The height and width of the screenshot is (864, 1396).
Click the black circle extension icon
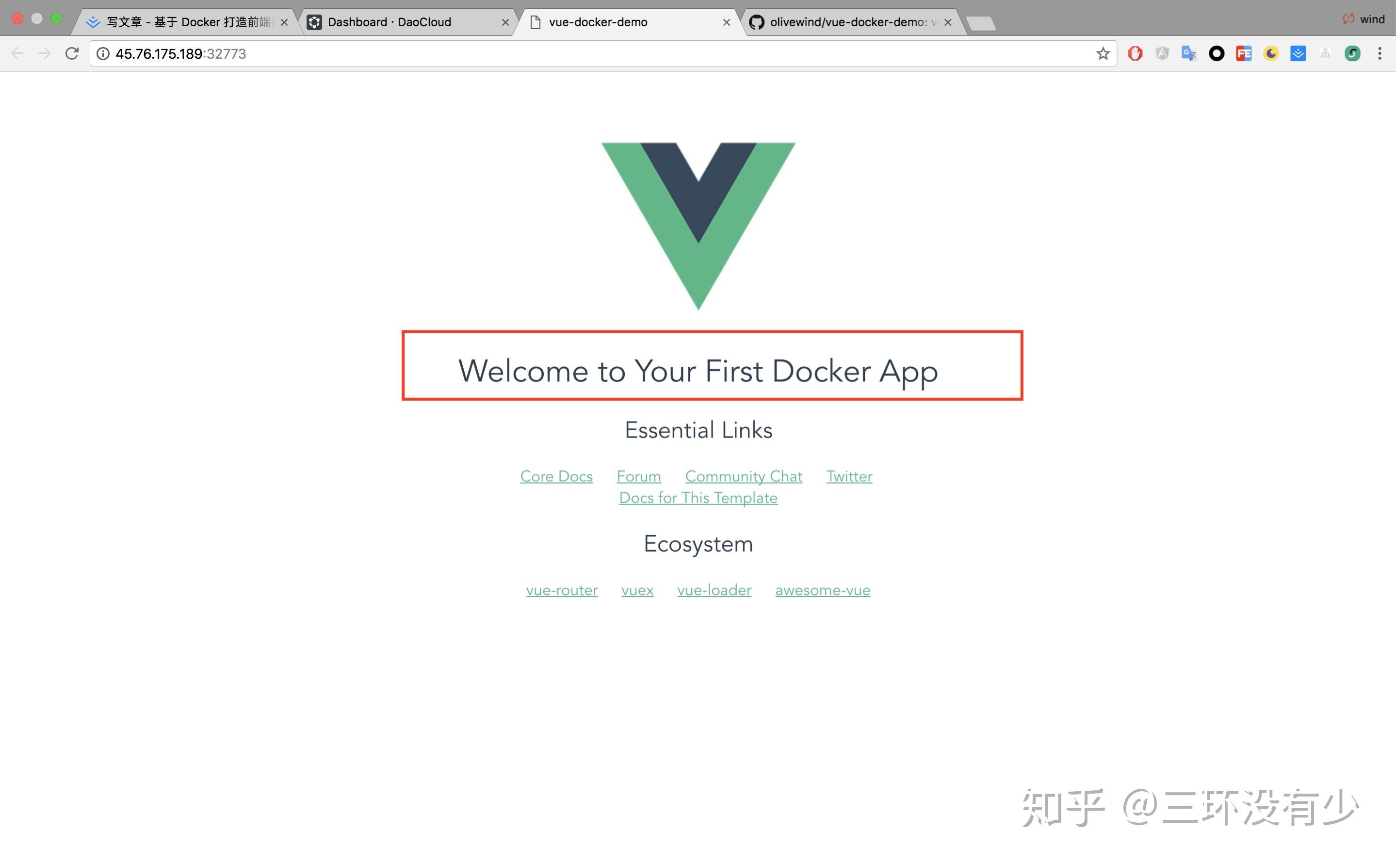pyautogui.click(x=1216, y=54)
